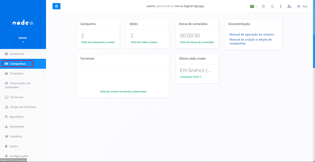Open the language flag dropdown
315x162 pixels.
[x=253, y=6]
